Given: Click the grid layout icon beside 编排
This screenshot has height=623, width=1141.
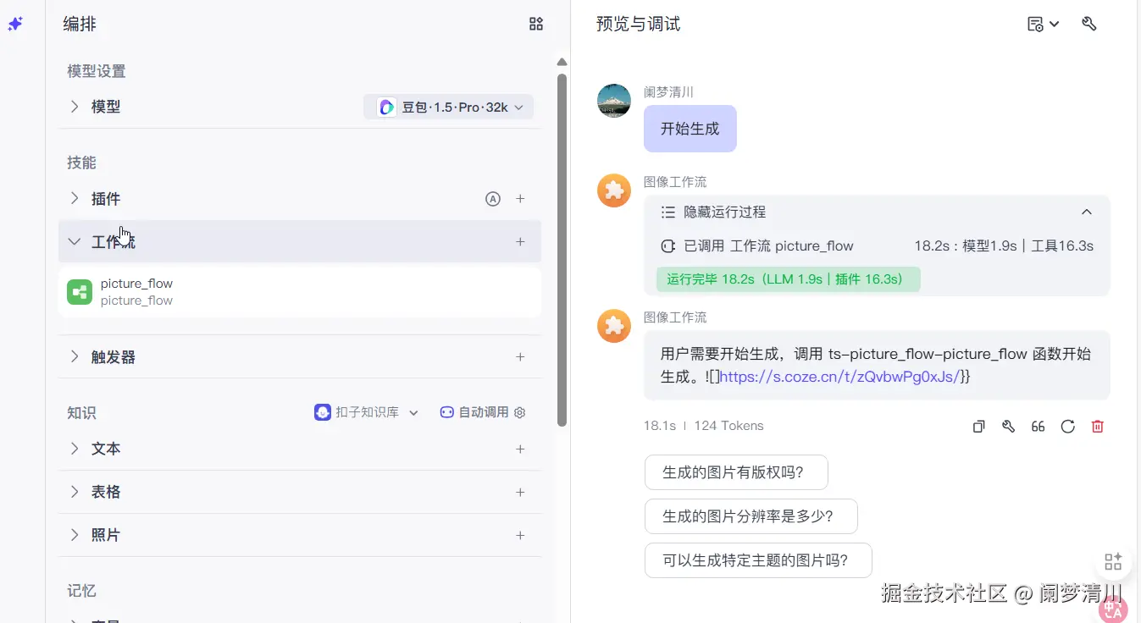Looking at the screenshot, I should pyautogui.click(x=535, y=24).
